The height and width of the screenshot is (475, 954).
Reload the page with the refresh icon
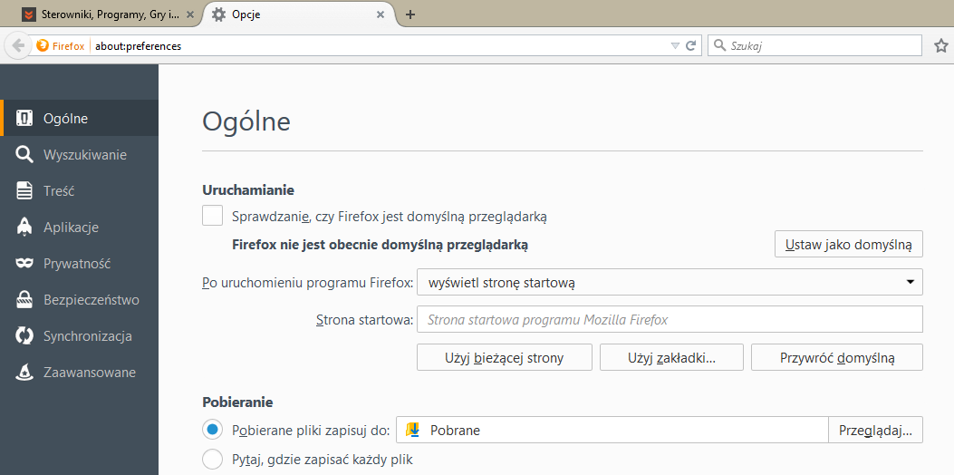pos(690,45)
